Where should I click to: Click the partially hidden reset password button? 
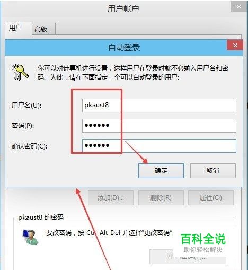point(188,257)
